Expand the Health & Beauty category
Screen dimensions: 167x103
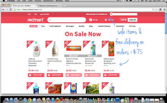pos(104,26)
